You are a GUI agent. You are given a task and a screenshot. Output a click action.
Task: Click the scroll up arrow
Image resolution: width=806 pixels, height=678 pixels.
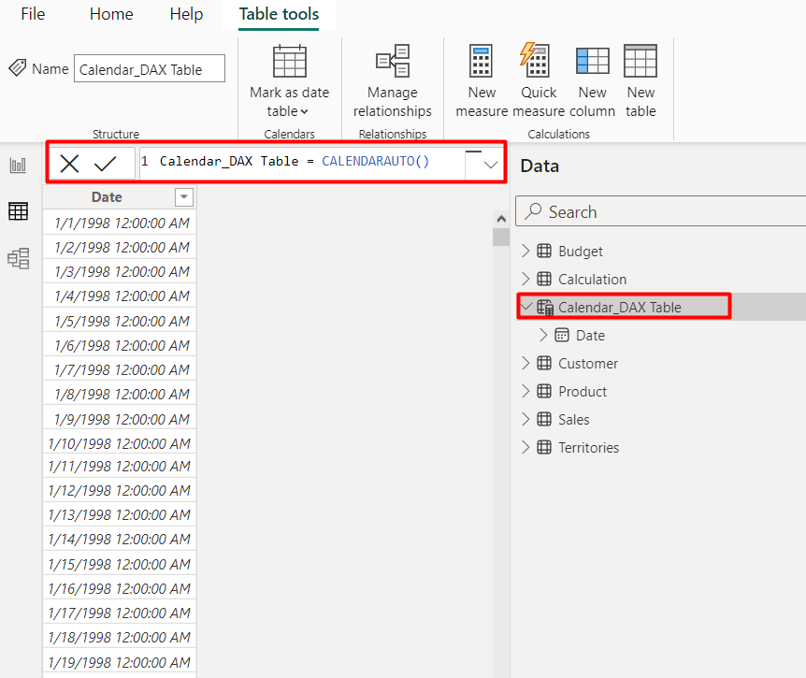click(501, 219)
